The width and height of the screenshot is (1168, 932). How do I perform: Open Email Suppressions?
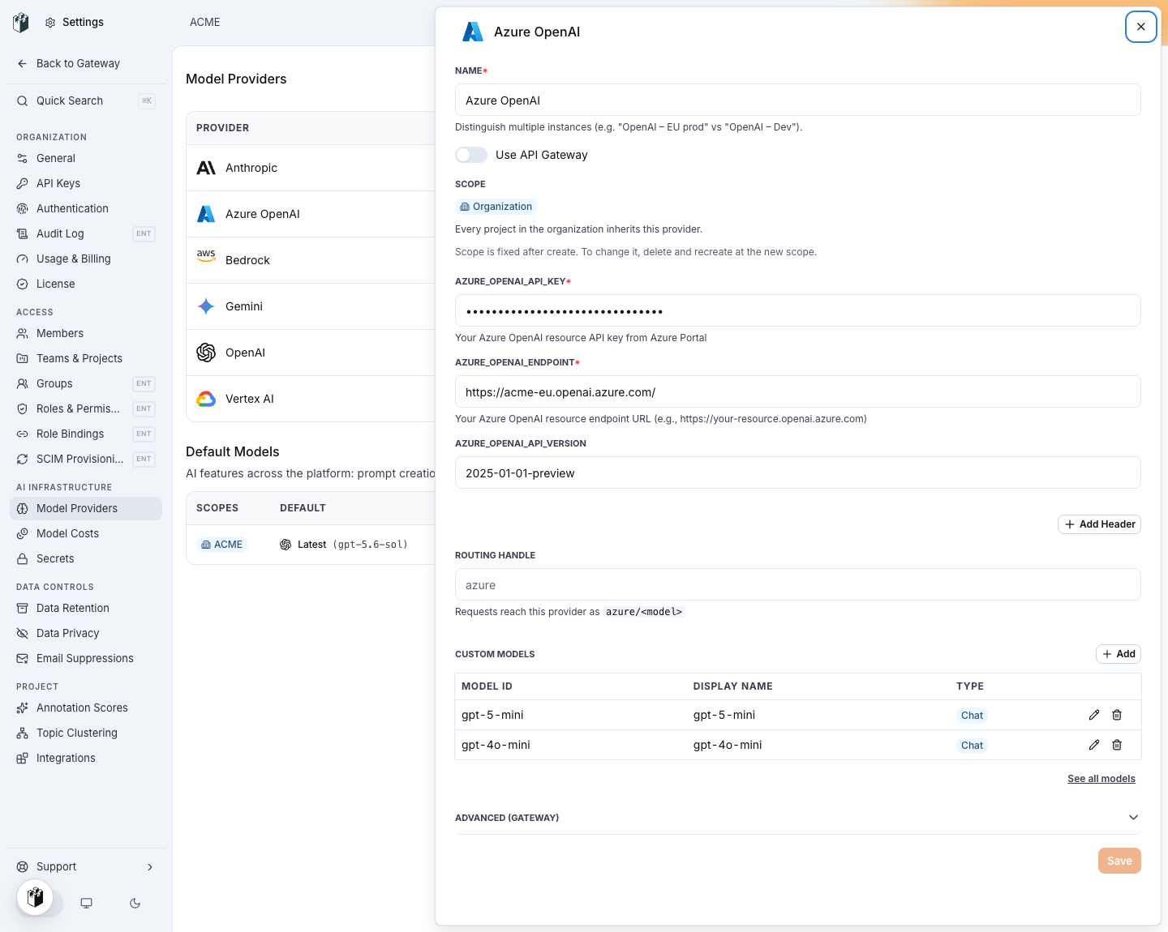click(85, 658)
